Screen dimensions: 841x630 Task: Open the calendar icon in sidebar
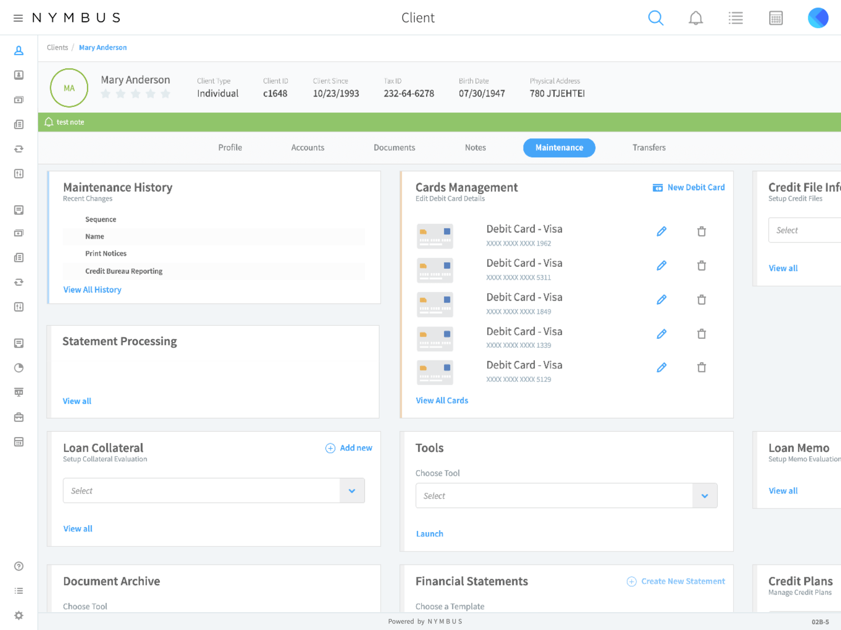[19, 442]
